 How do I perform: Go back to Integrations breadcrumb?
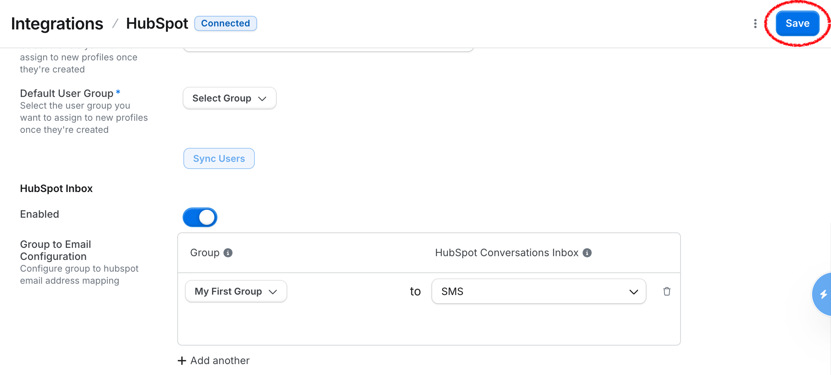pyautogui.click(x=57, y=24)
